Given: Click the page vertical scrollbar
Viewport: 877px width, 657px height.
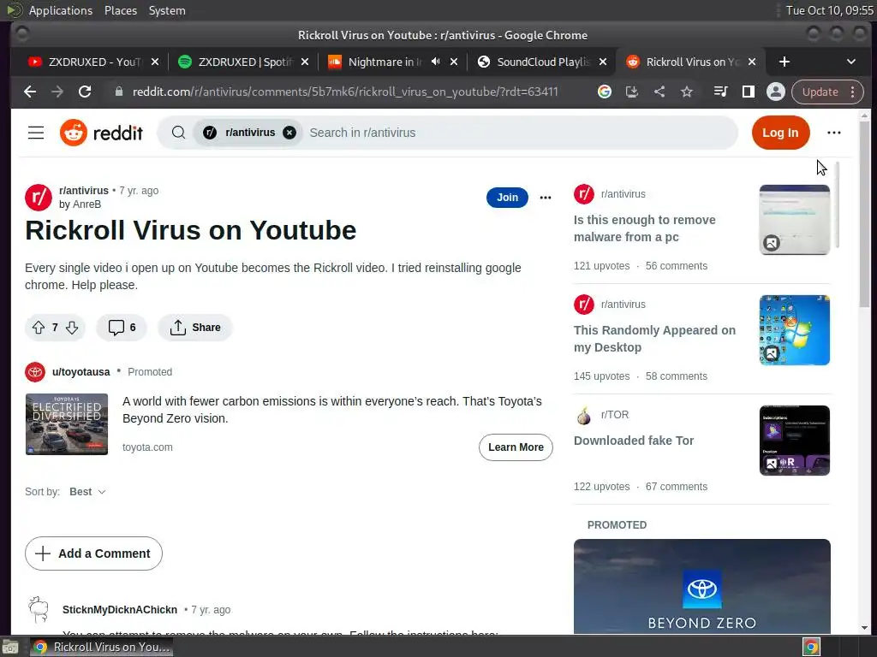Looking at the screenshot, I should (x=865, y=213).
